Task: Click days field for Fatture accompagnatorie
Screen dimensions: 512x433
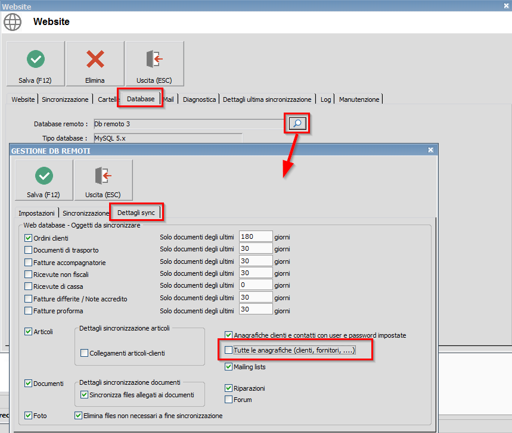Action: (256, 261)
